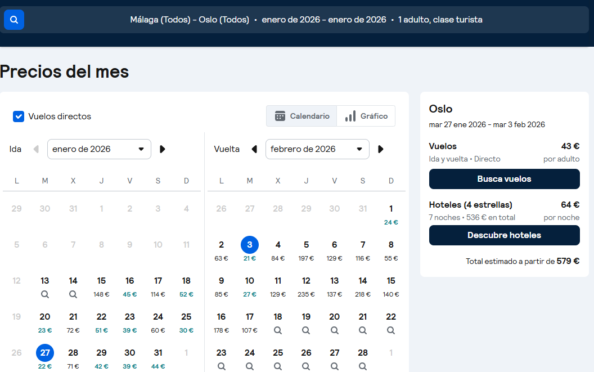Choose February 1 return at 24 €
Image resolution: width=594 pixels, height=372 pixels.
[x=391, y=214]
